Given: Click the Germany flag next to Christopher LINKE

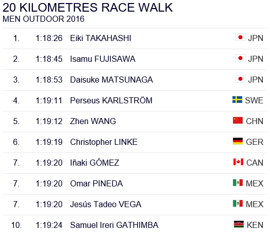Looking at the screenshot, I should pyautogui.click(x=238, y=141).
